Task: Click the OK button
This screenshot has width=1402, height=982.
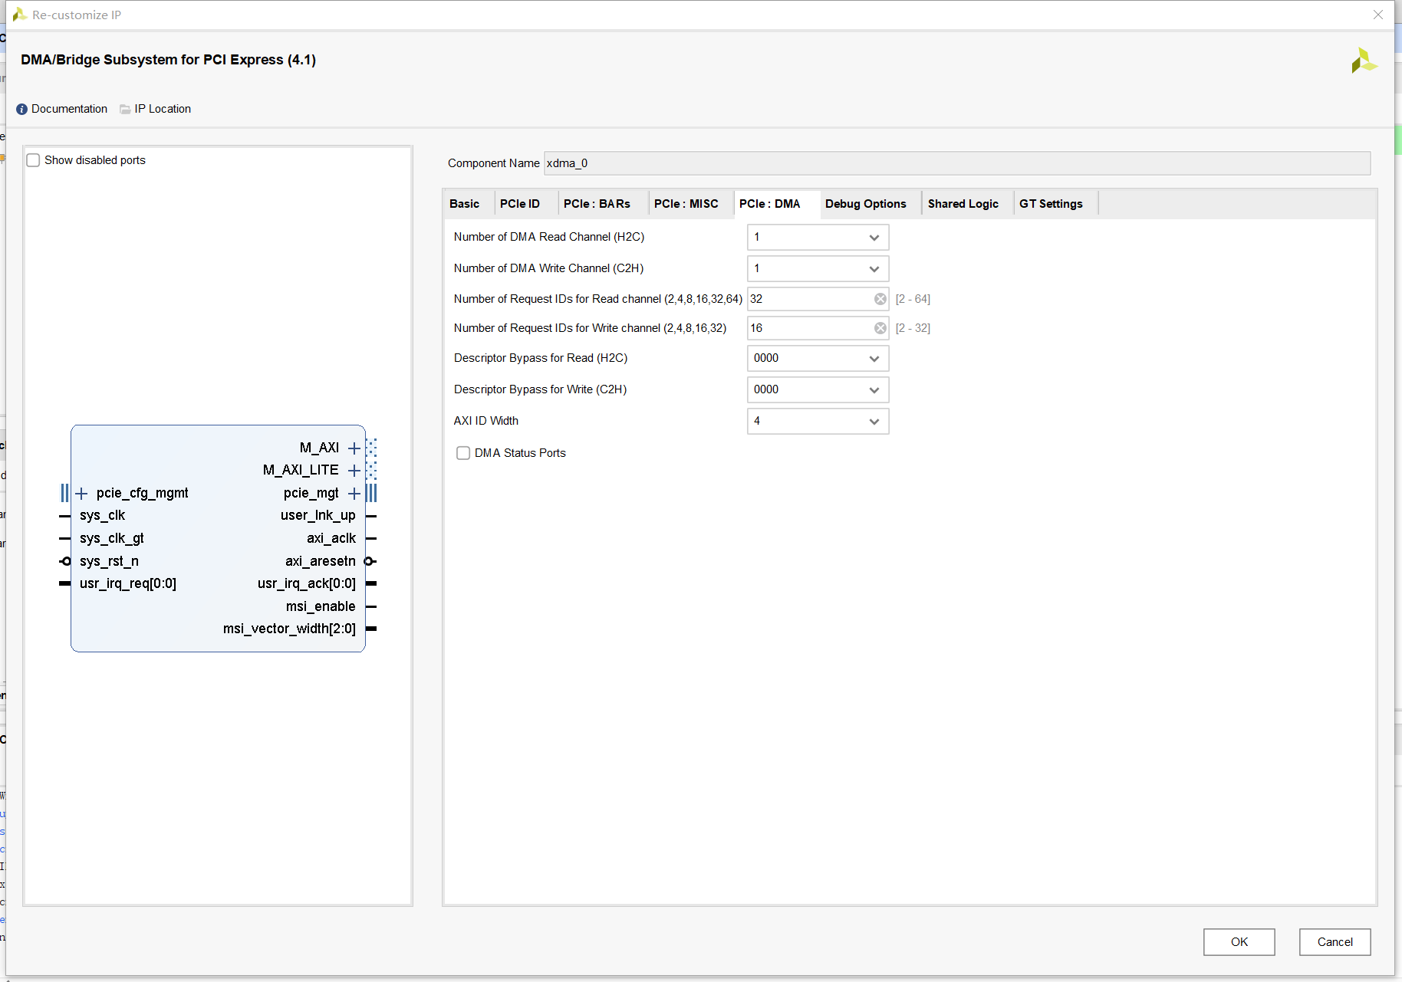Action: [1239, 942]
